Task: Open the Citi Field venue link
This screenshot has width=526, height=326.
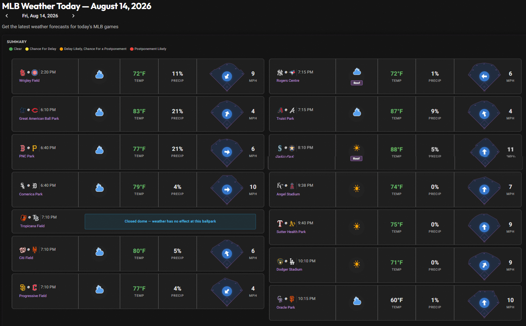Action: (x=26, y=258)
